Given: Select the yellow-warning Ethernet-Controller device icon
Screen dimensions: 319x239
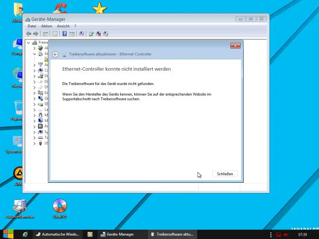Looking at the screenshot, I should click(x=46, y=59).
